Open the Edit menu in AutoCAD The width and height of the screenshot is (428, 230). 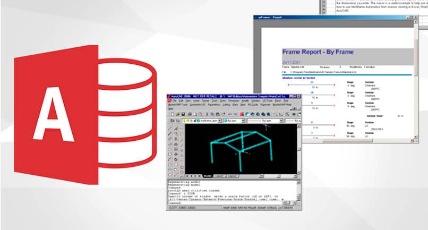(181, 101)
